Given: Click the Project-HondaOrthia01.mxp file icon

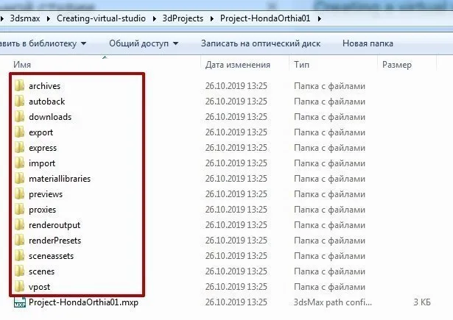Looking at the screenshot, I should pyautogui.click(x=20, y=302).
